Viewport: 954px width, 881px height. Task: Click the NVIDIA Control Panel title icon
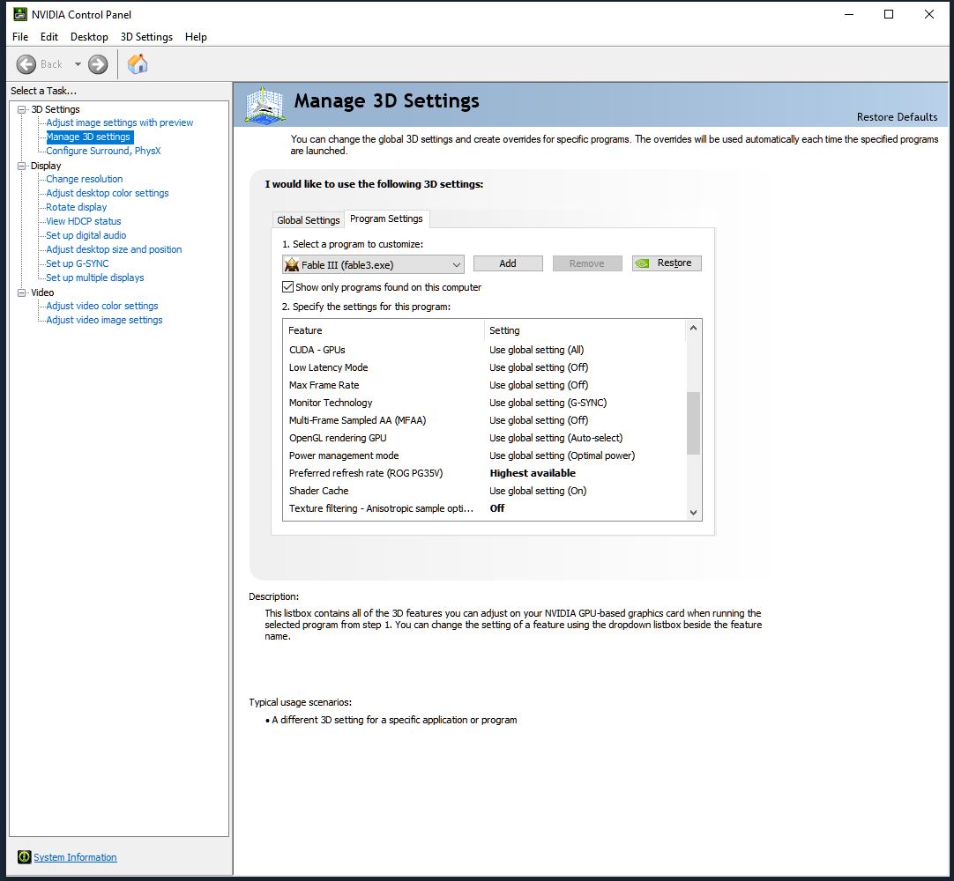[x=20, y=14]
